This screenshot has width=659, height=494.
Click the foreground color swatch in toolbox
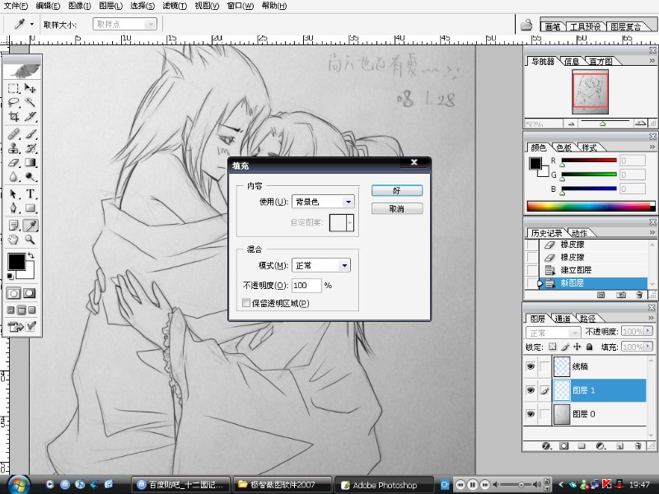coord(16,262)
